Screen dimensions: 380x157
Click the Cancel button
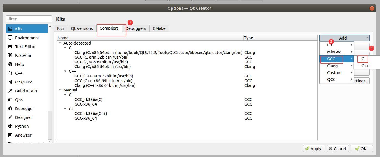pos(338,148)
